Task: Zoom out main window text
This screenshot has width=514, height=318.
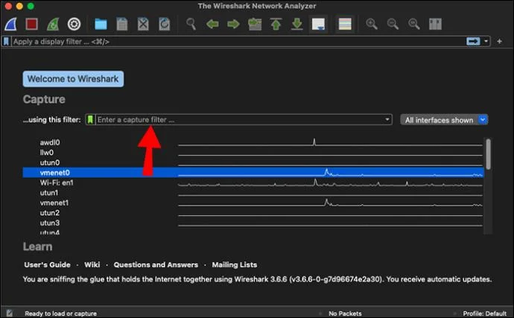Action: point(393,25)
